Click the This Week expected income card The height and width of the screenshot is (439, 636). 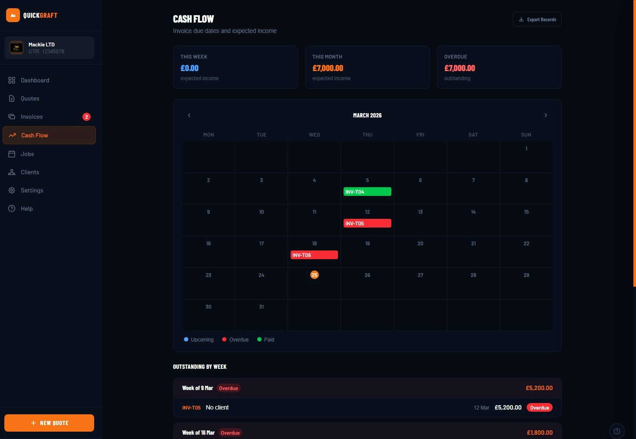236,67
